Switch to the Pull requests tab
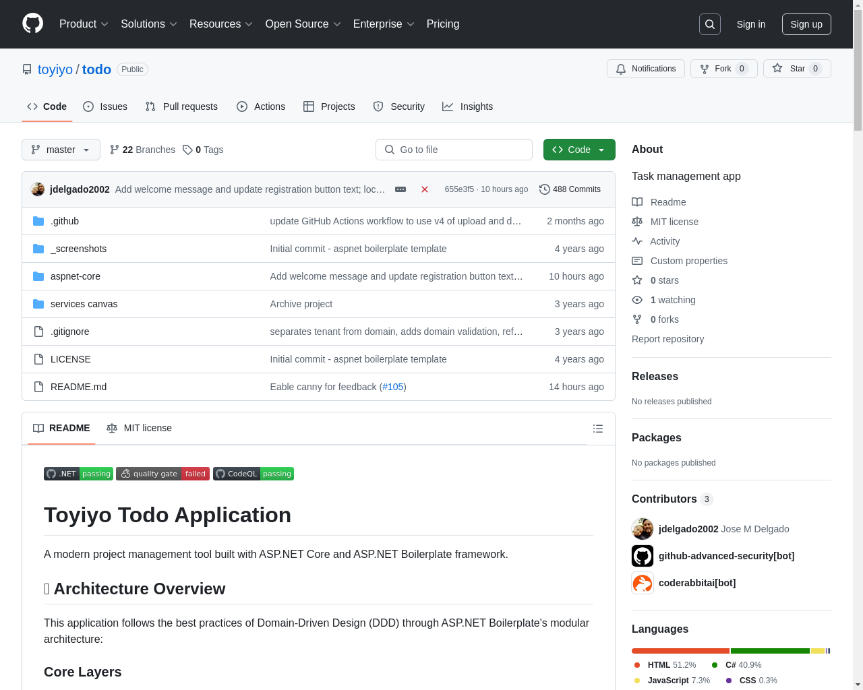The width and height of the screenshot is (863, 690). point(181,106)
